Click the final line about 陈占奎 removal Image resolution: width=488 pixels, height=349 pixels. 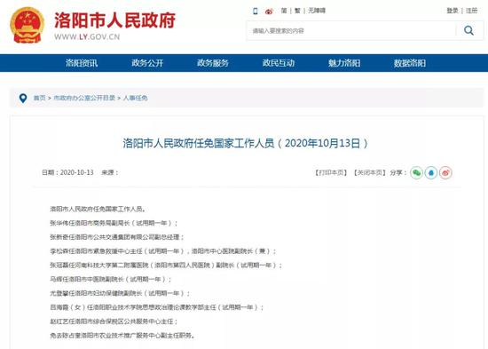122,336
